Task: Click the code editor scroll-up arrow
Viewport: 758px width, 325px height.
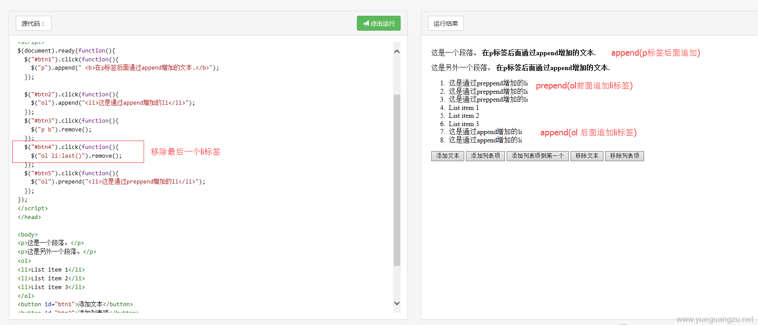Action: pos(397,51)
